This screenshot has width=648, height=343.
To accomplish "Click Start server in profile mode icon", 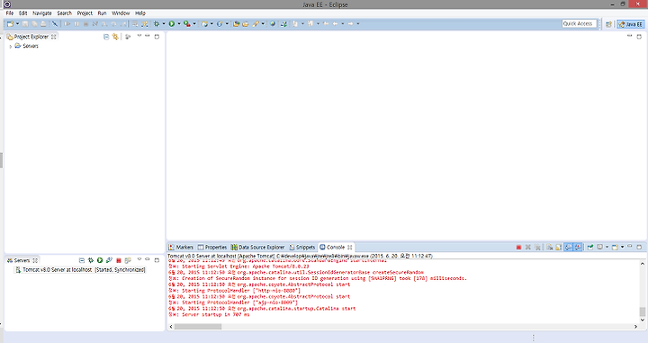I will (x=109, y=260).
